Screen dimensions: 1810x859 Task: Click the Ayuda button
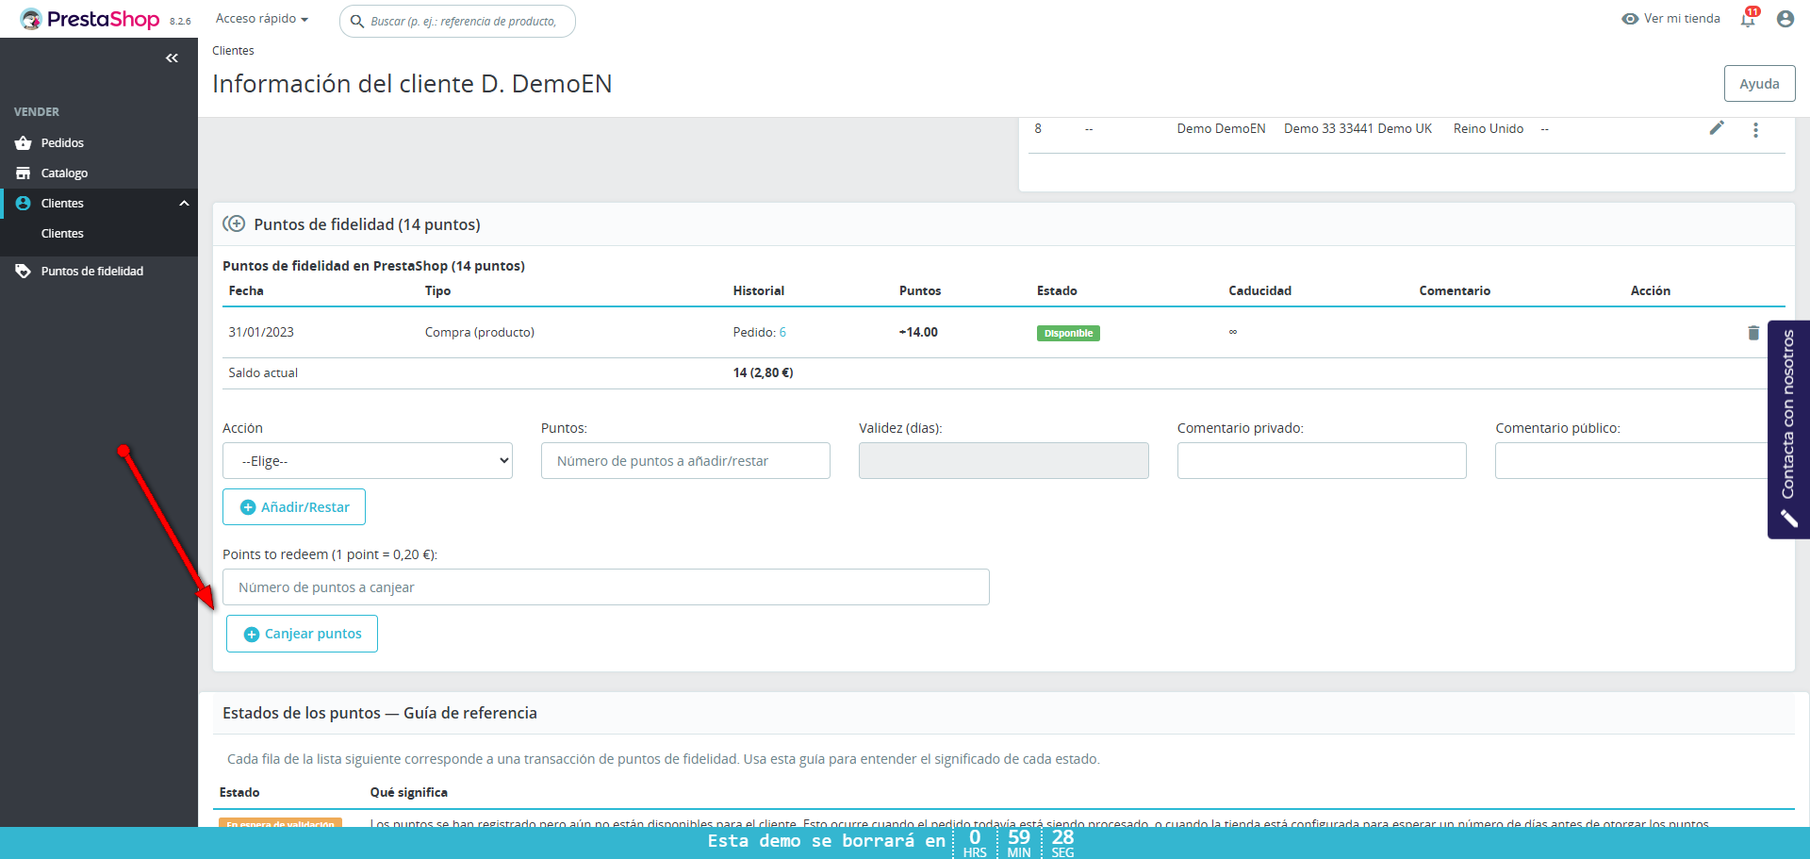coord(1759,84)
